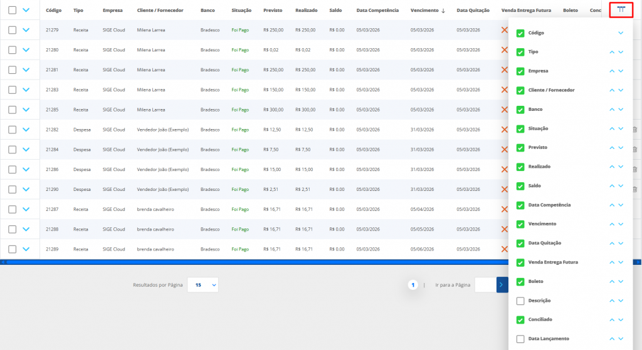Viewport: 642px width, 350px height.
Task: Move the Banco column down
Action: 621,110
